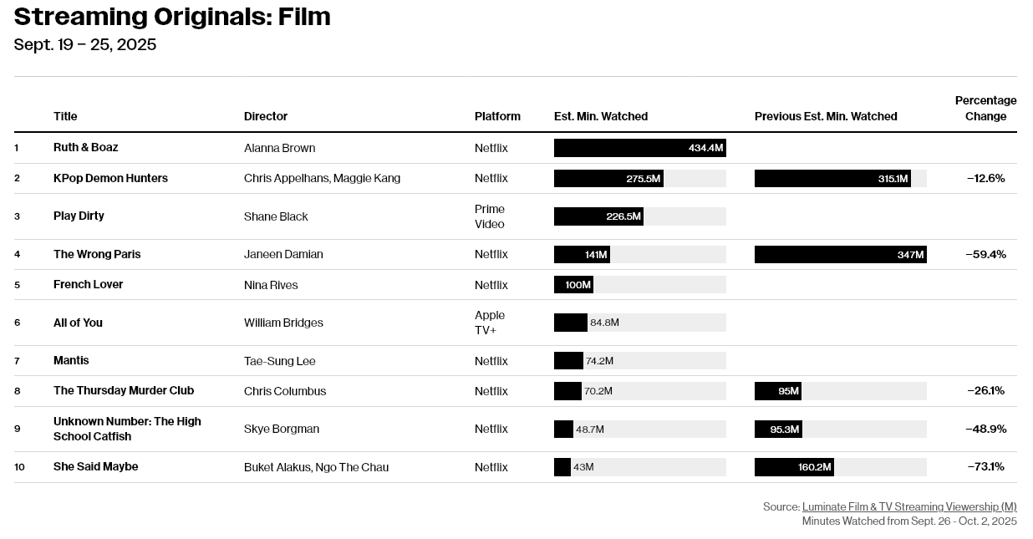The width and height of the screenshot is (1033, 539).
Task: Click the KPop Demon Hunters title
Action: pos(110,178)
